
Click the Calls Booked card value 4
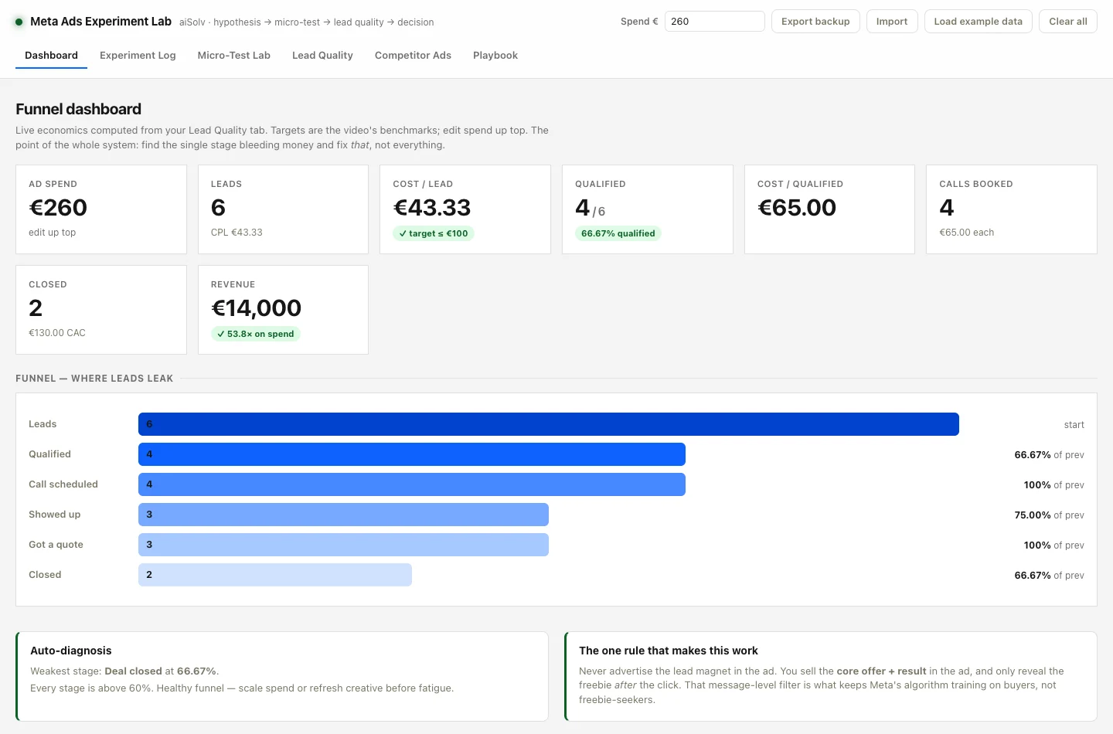tap(947, 208)
